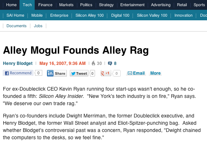
Task: Go to SAI Home
Action: coord(15,15)
